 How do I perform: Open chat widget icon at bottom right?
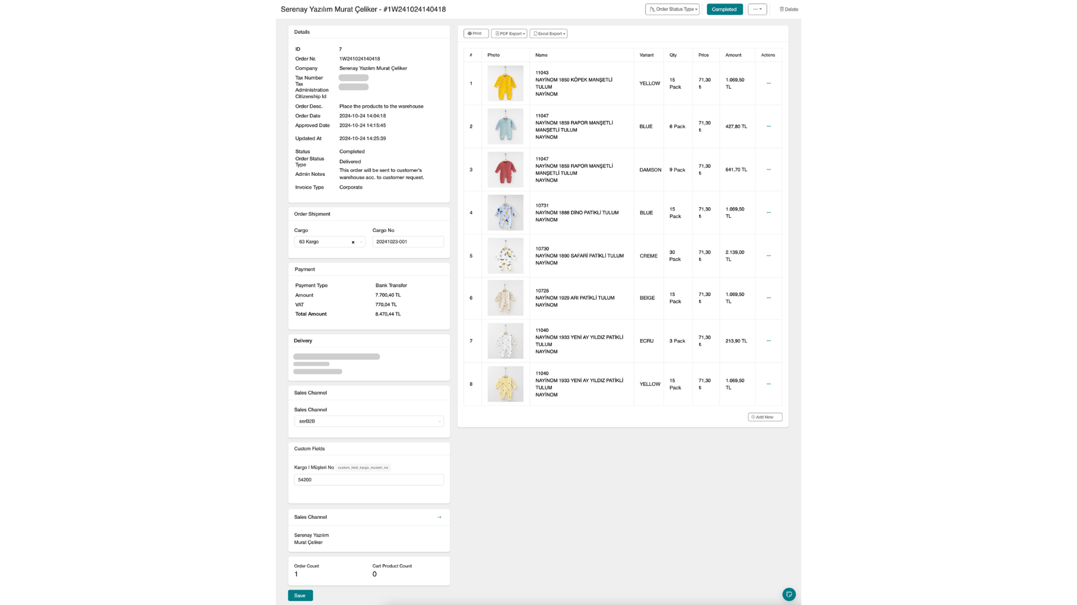click(x=789, y=594)
